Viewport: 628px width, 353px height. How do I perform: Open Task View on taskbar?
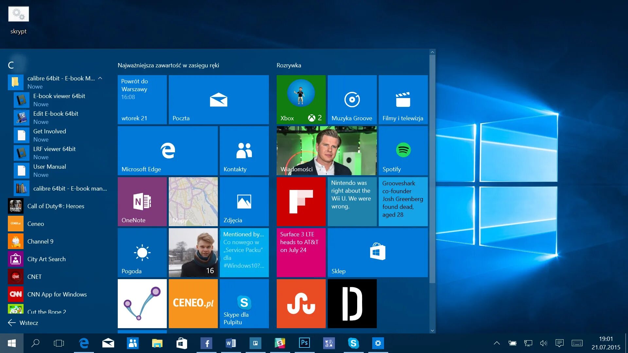coord(59,343)
